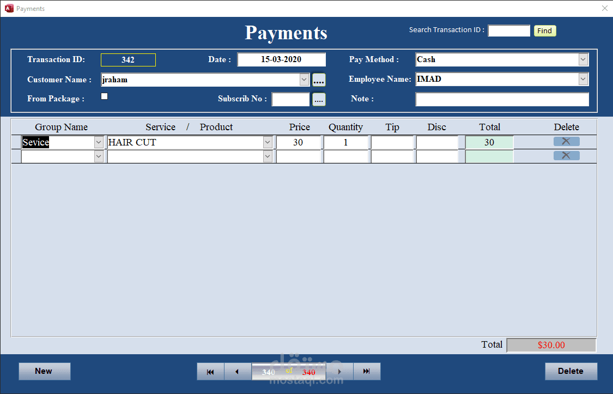Click the Quantity cell showing 1
The width and height of the screenshot is (613, 394).
point(345,142)
